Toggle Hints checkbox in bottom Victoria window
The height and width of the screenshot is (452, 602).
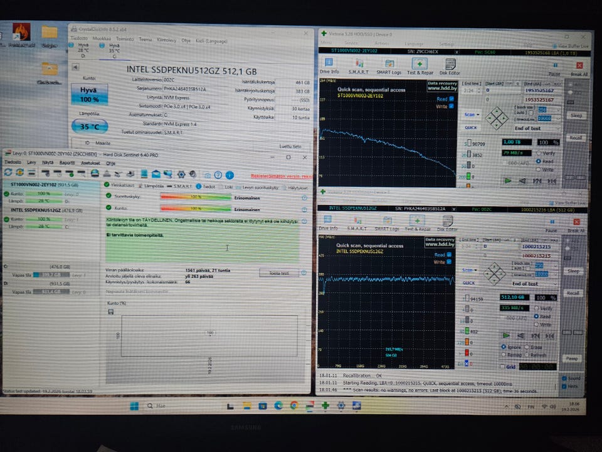click(x=564, y=386)
